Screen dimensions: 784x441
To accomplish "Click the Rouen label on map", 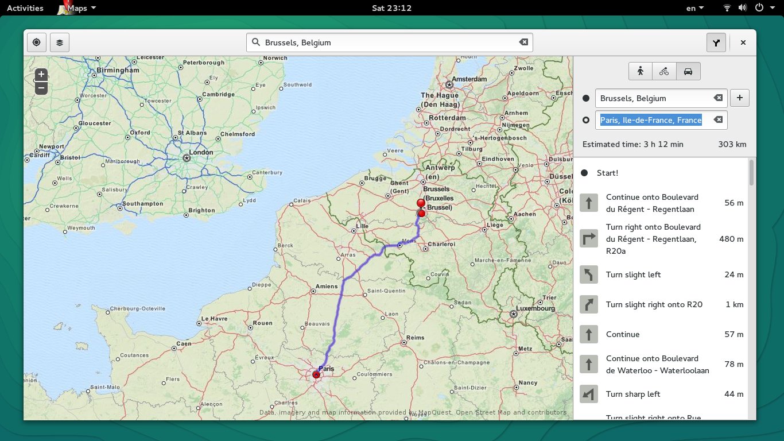I will 263,323.
